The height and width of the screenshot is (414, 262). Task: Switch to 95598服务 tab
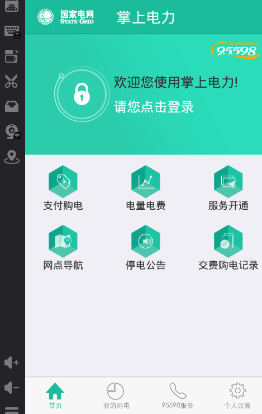point(178,396)
